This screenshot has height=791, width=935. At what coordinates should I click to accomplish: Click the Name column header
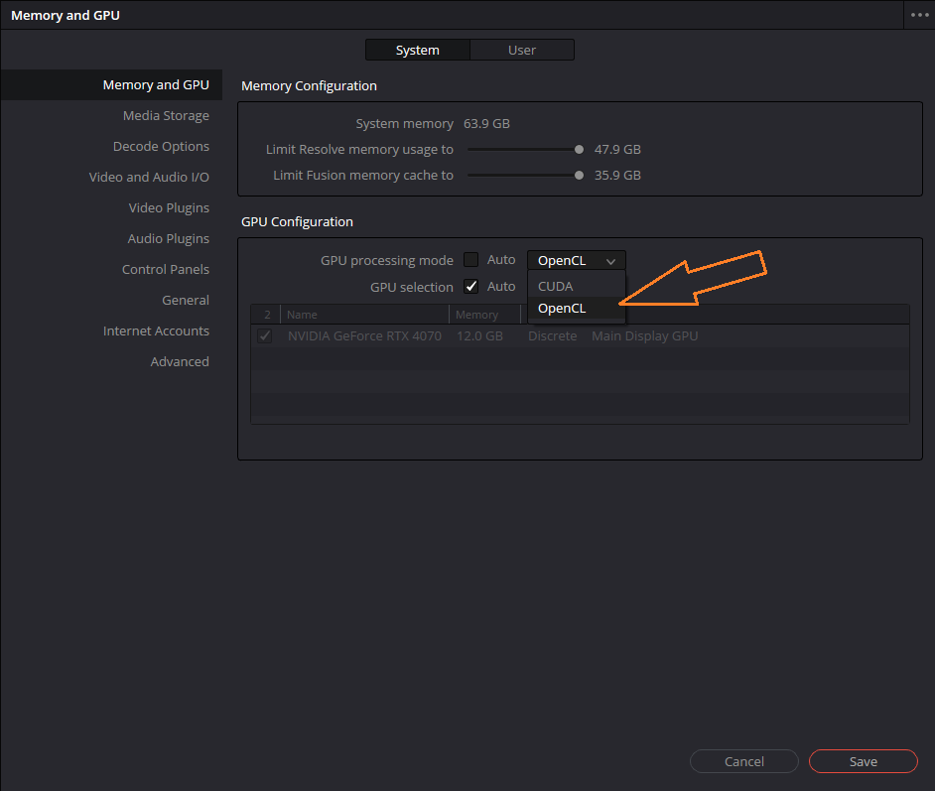coord(364,315)
